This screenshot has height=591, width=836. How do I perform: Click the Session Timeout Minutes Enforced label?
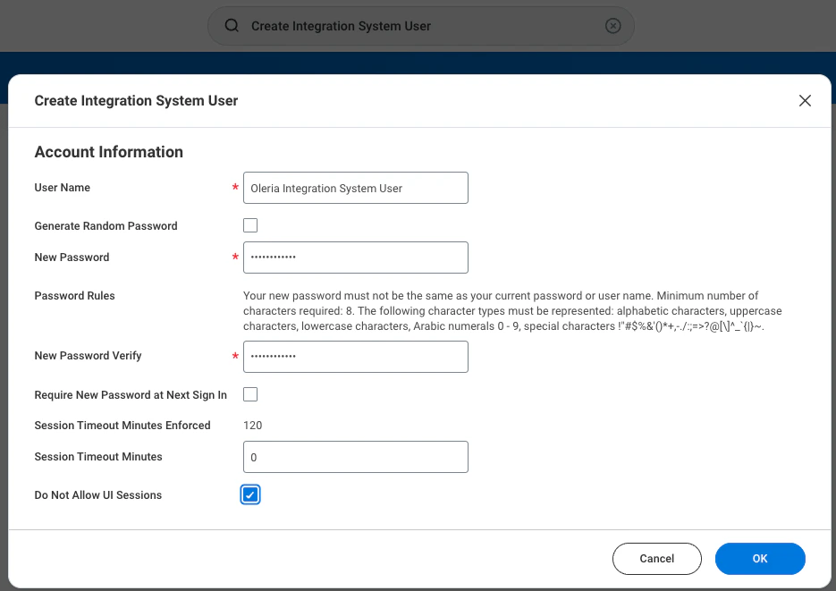click(x=122, y=426)
